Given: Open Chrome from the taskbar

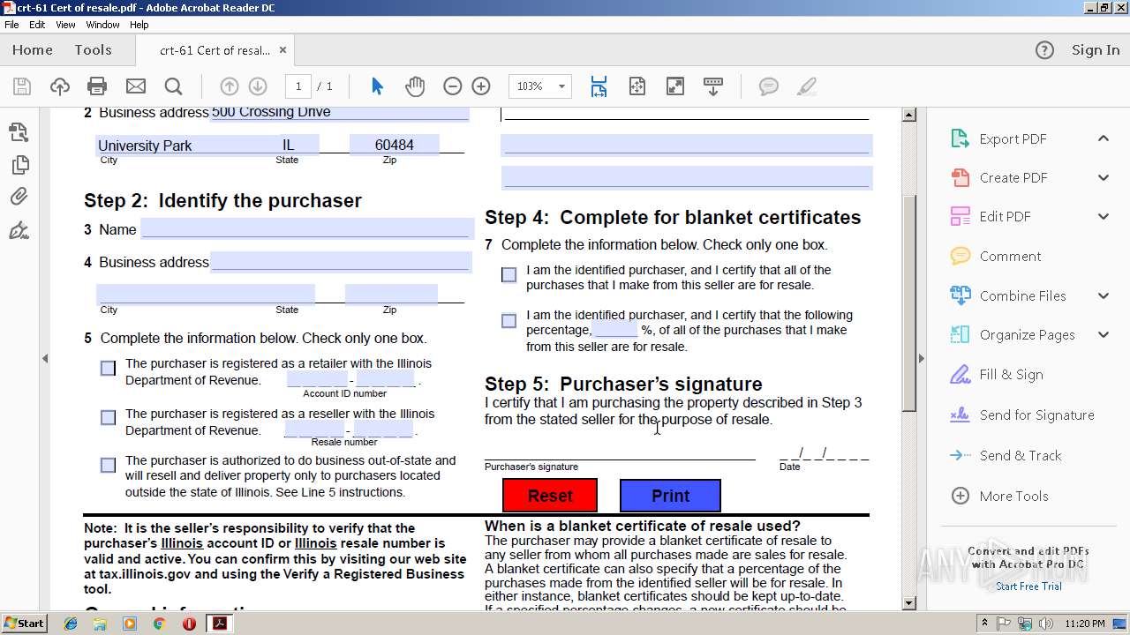Looking at the screenshot, I should (x=159, y=623).
